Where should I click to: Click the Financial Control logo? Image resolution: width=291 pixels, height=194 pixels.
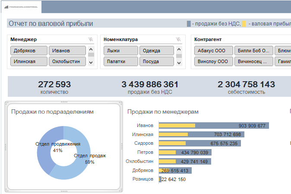click(x=21, y=7)
